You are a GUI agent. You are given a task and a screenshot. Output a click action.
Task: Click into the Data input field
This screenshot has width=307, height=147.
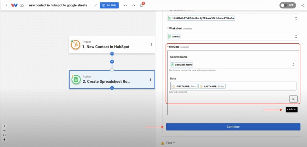[233, 86]
